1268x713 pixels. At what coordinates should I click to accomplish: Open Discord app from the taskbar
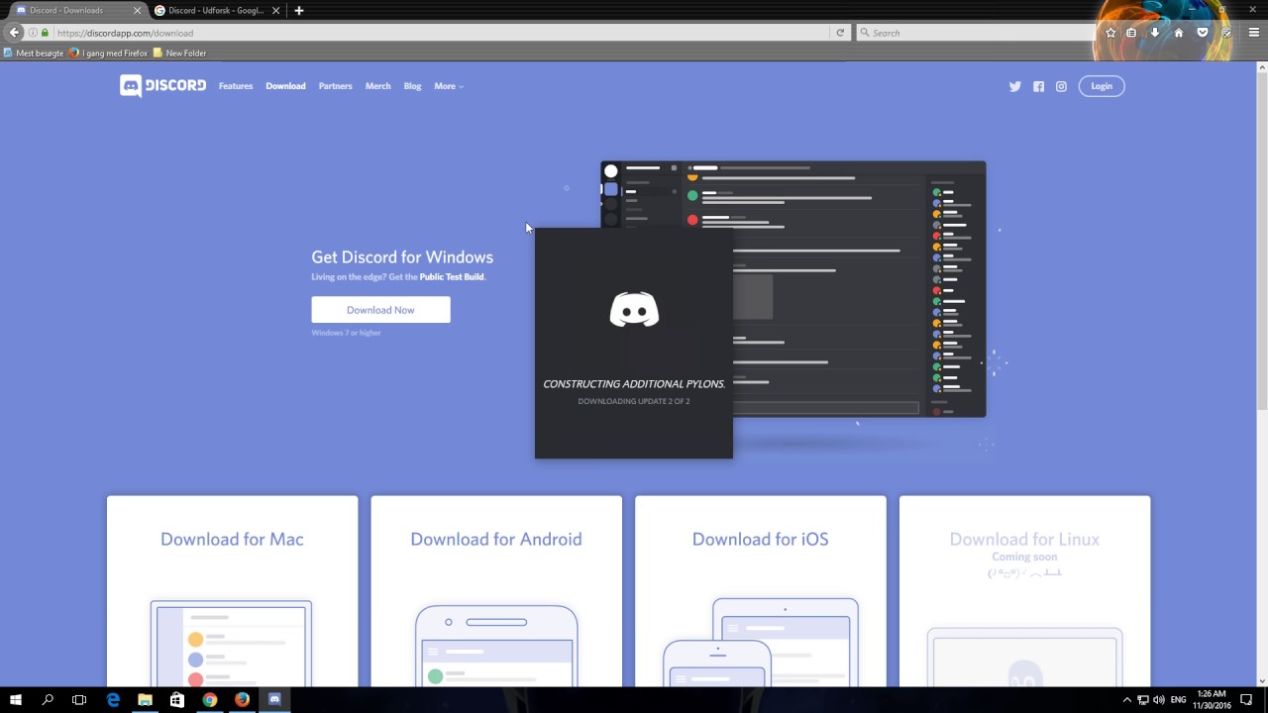(x=274, y=699)
